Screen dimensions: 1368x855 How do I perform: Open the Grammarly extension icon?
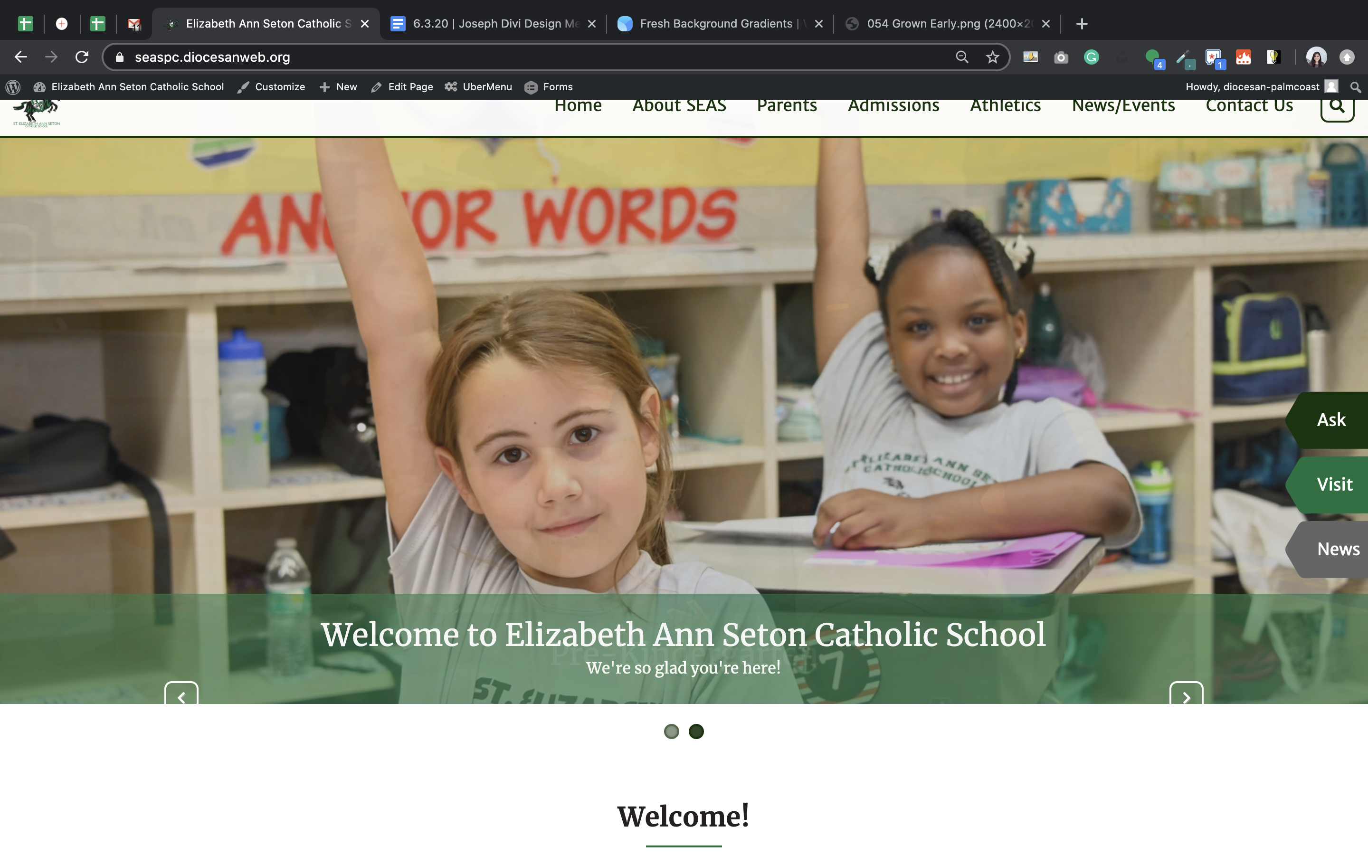pos(1091,57)
